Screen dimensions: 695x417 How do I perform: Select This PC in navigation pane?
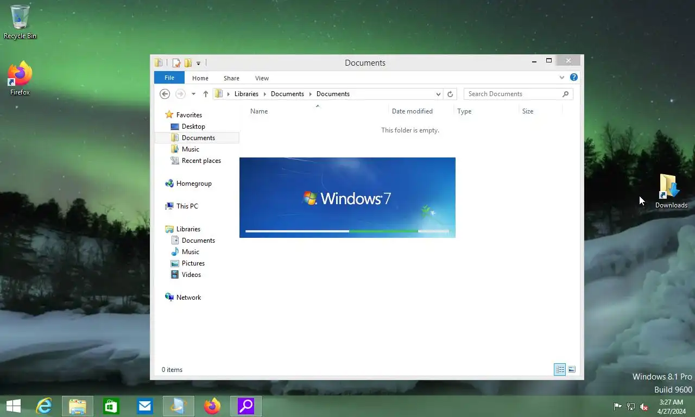click(x=187, y=206)
